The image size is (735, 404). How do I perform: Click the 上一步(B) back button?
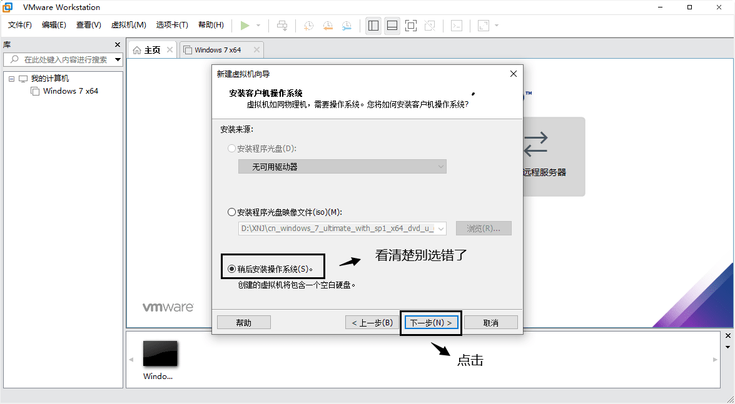pos(372,323)
